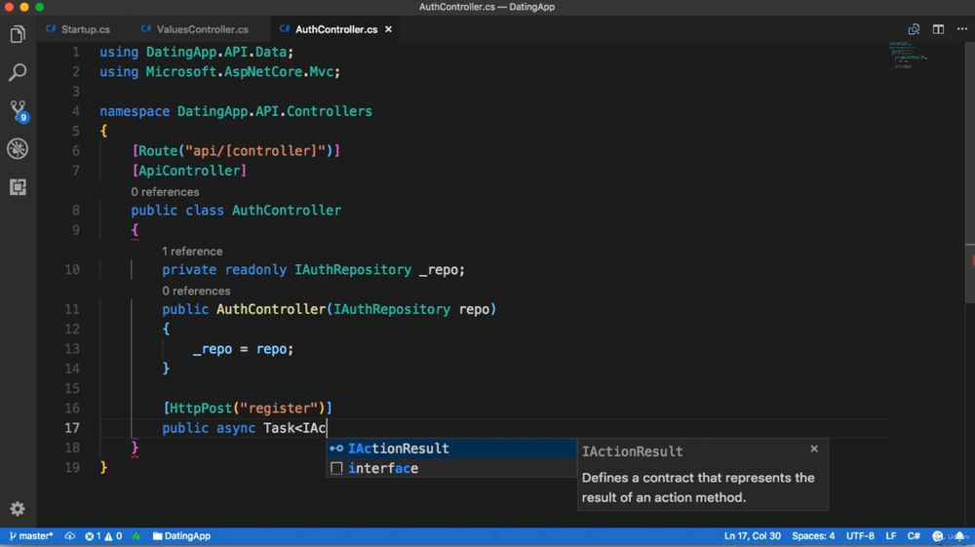975x547 pixels.
Task: Choose the interface suggestion
Action: [x=452, y=468]
